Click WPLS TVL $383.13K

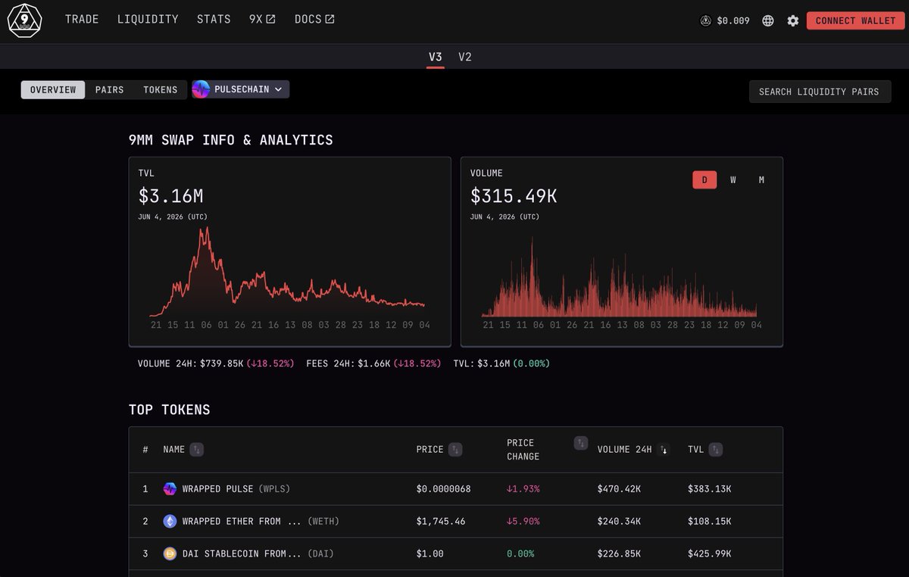[x=710, y=489]
